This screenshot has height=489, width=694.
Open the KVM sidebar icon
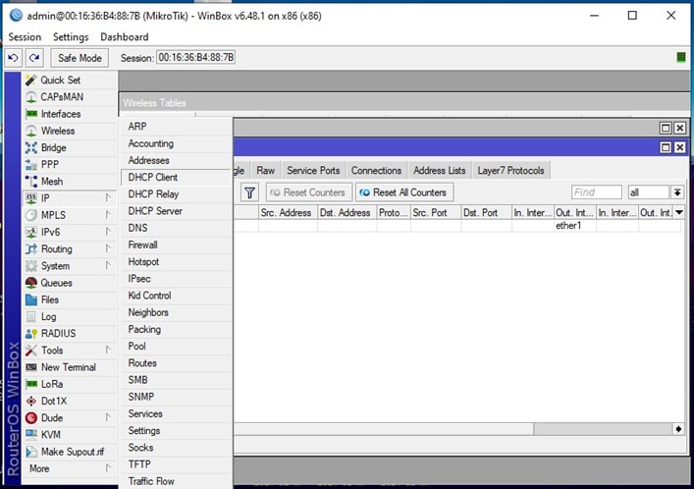point(31,435)
